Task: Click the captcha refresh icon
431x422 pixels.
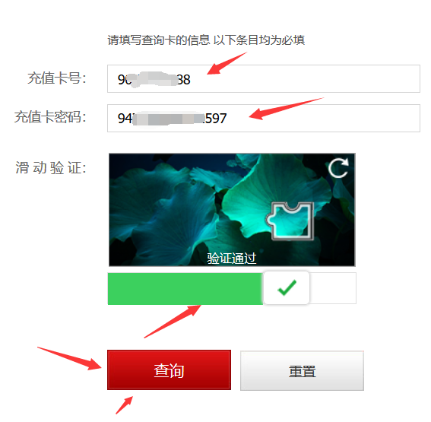Action: click(x=338, y=168)
